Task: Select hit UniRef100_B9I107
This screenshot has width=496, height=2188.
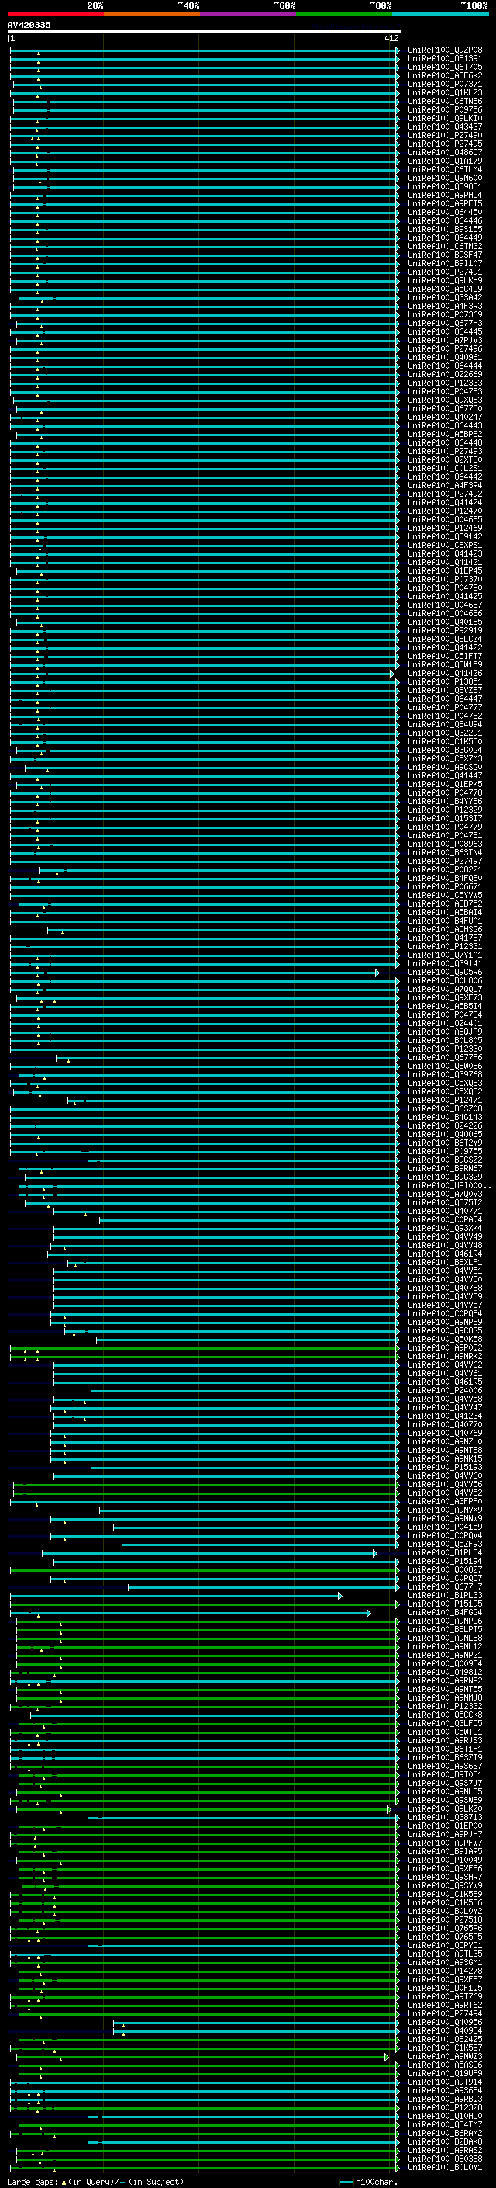Action: click(x=445, y=263)
